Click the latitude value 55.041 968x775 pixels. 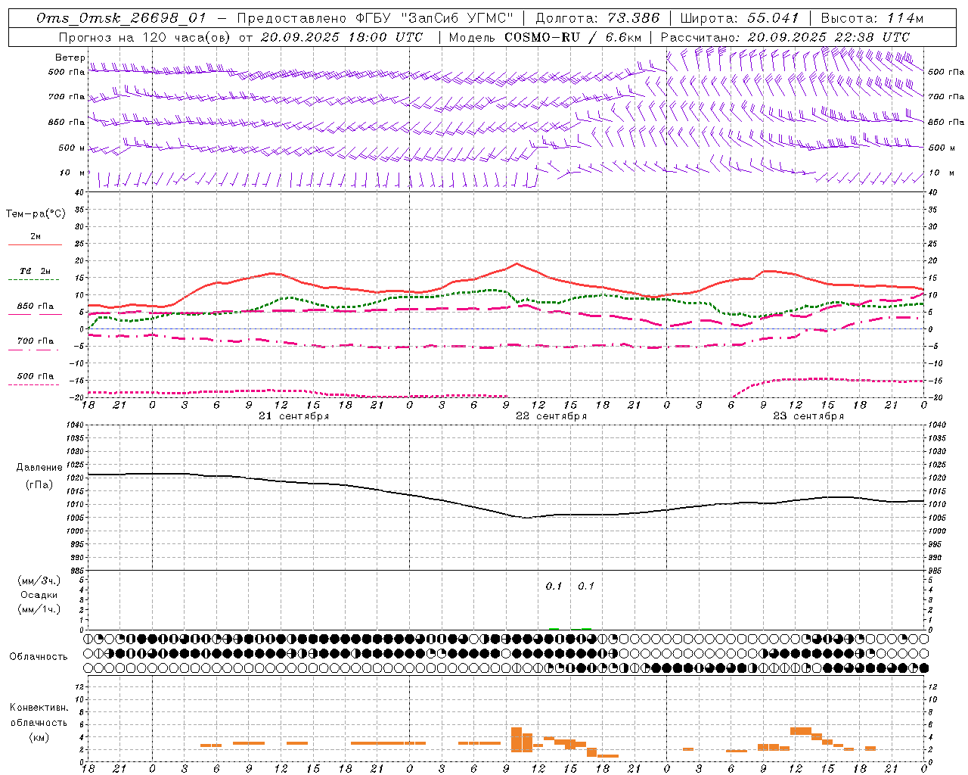773,18
